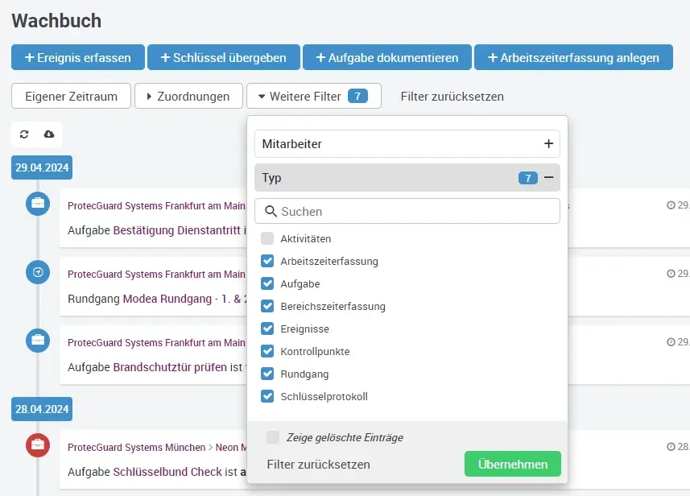Viewport: 690px width, 496px height.
Task: Click Filter zurücksetzen inside the filter panel
Action: click(x=318, y=465)
